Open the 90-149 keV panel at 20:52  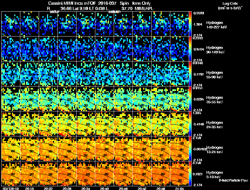click(142, 49)
